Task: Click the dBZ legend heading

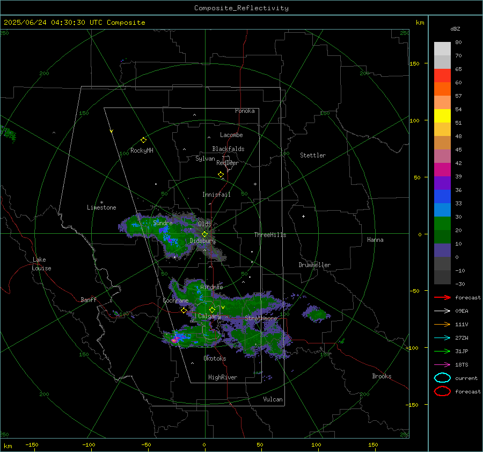Action: 455,28
